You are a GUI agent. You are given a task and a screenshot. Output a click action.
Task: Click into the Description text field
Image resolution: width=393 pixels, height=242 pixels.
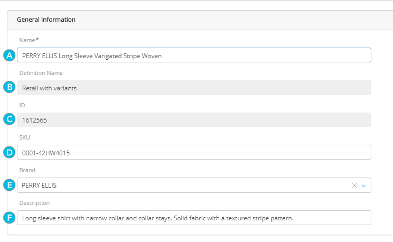[194, 218]
